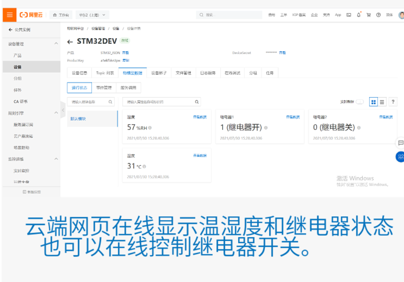This screenshot has width=404, height=282.
Task: Open the orange hamburger navigation menu
Action: (10, 15)
